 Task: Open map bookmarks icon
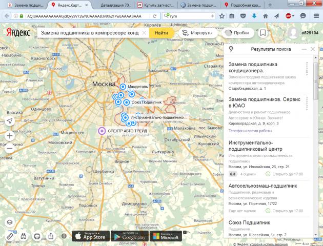(263, 33)
